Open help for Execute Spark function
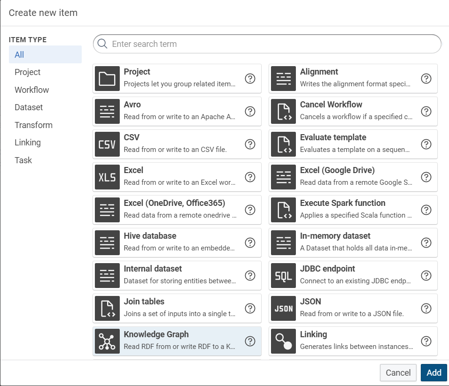 pyautogui.click(x=426, y=210)
